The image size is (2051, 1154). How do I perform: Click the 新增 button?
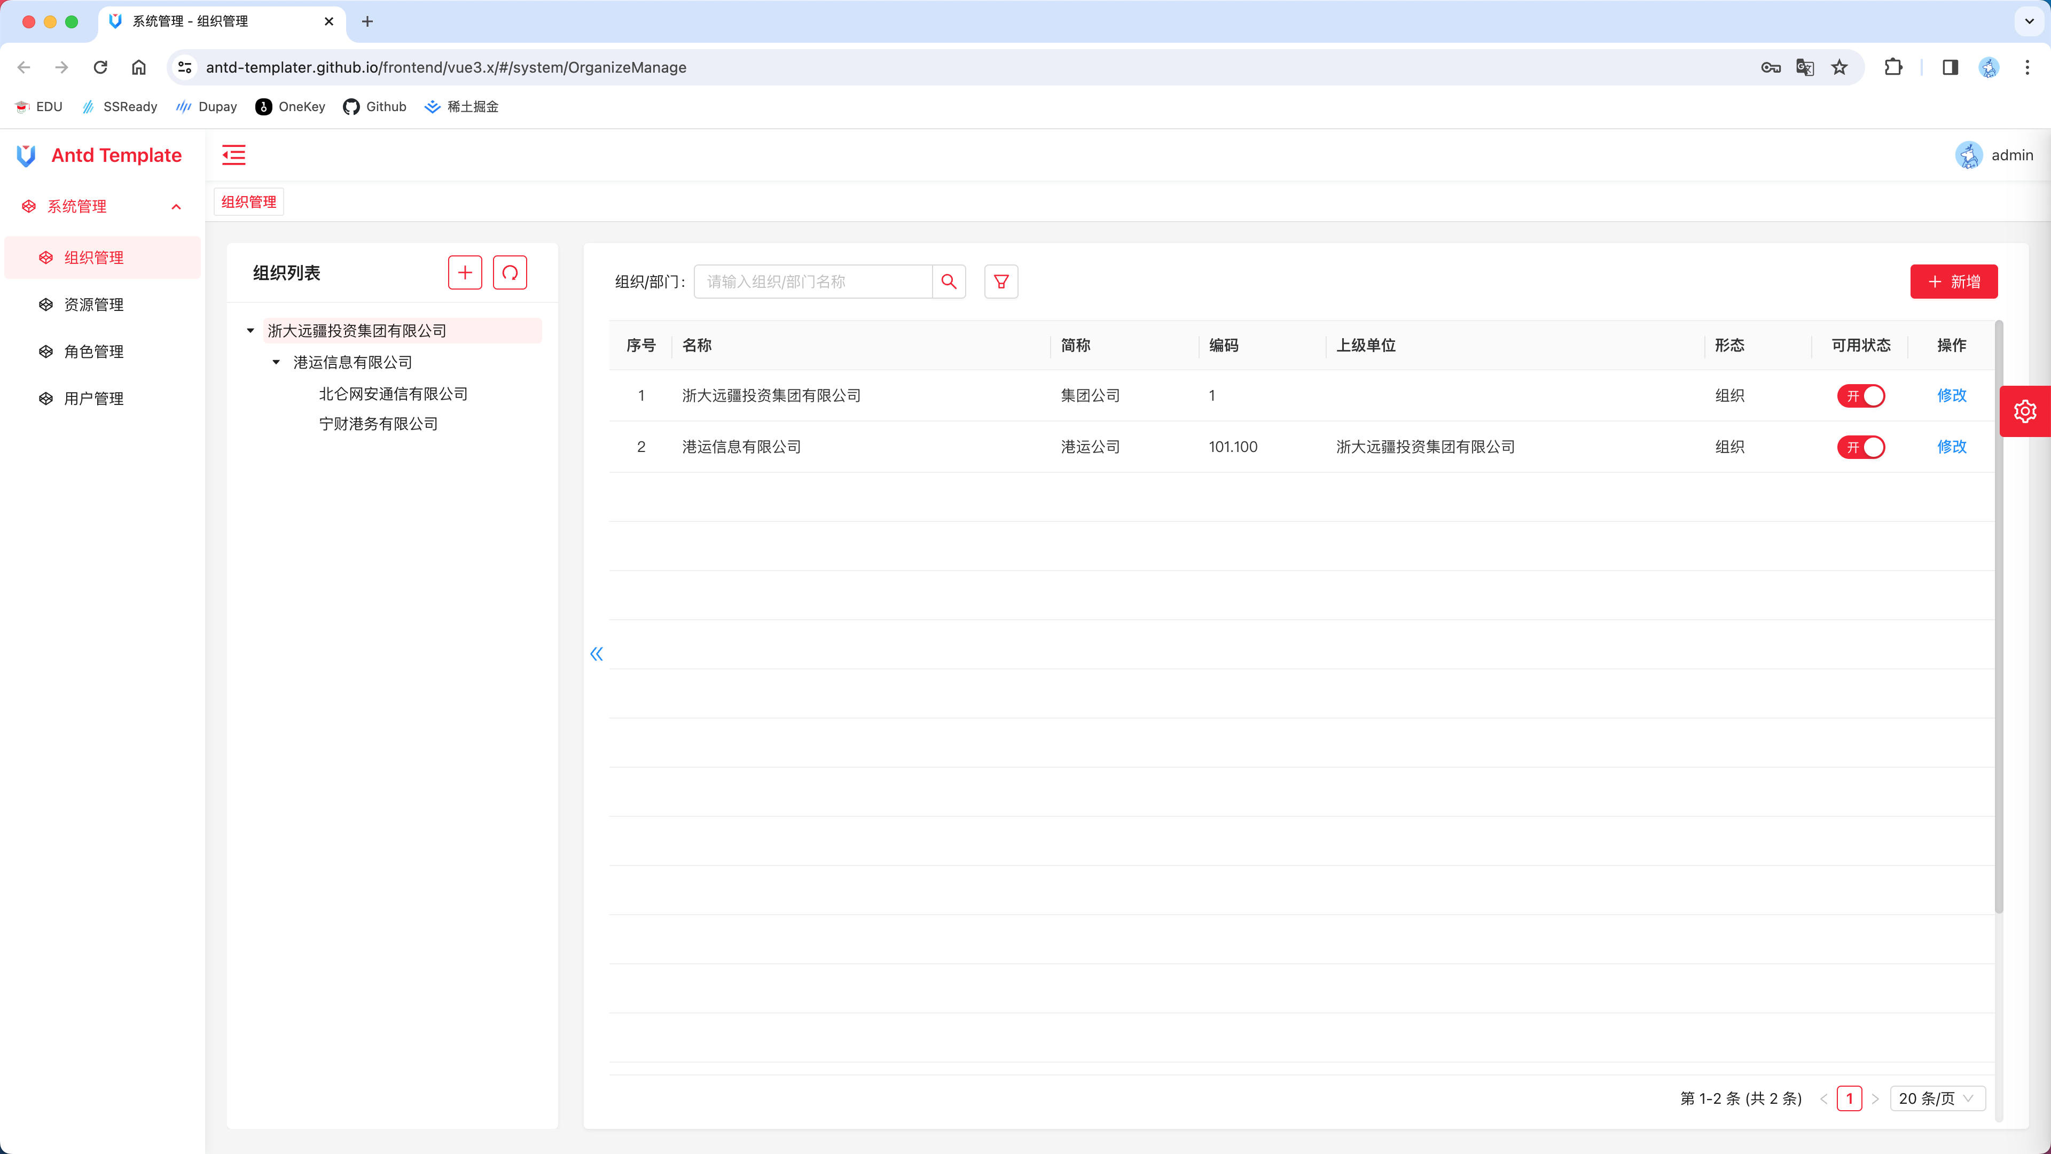pyautogui.click(x=1954, y=281)
